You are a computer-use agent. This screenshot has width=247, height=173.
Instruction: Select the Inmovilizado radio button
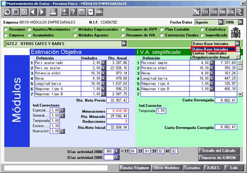click(202, 35)
